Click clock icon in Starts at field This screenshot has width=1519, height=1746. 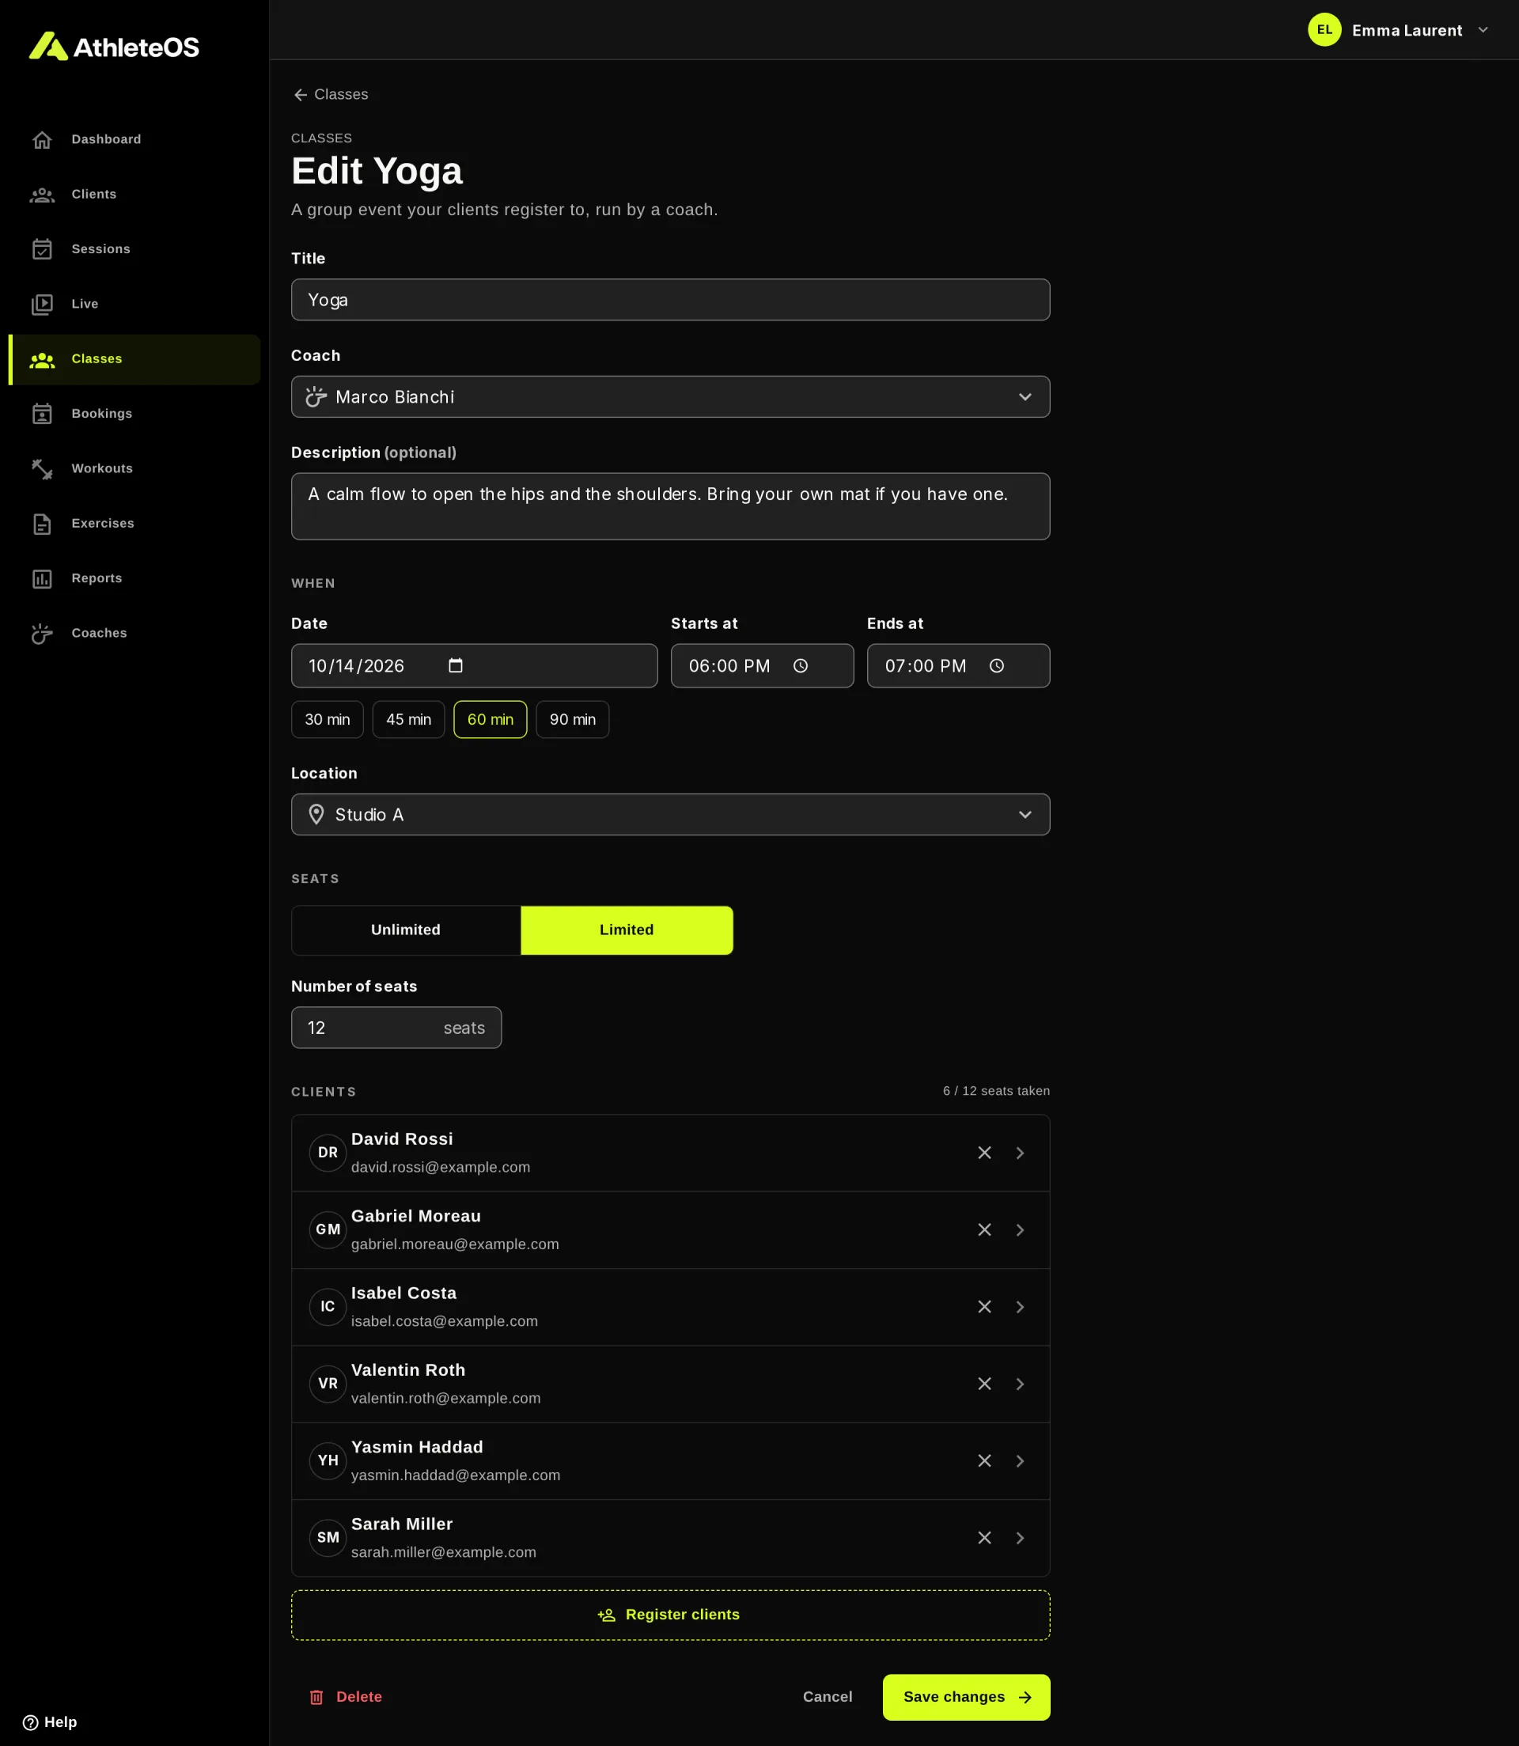coord(800,666)
